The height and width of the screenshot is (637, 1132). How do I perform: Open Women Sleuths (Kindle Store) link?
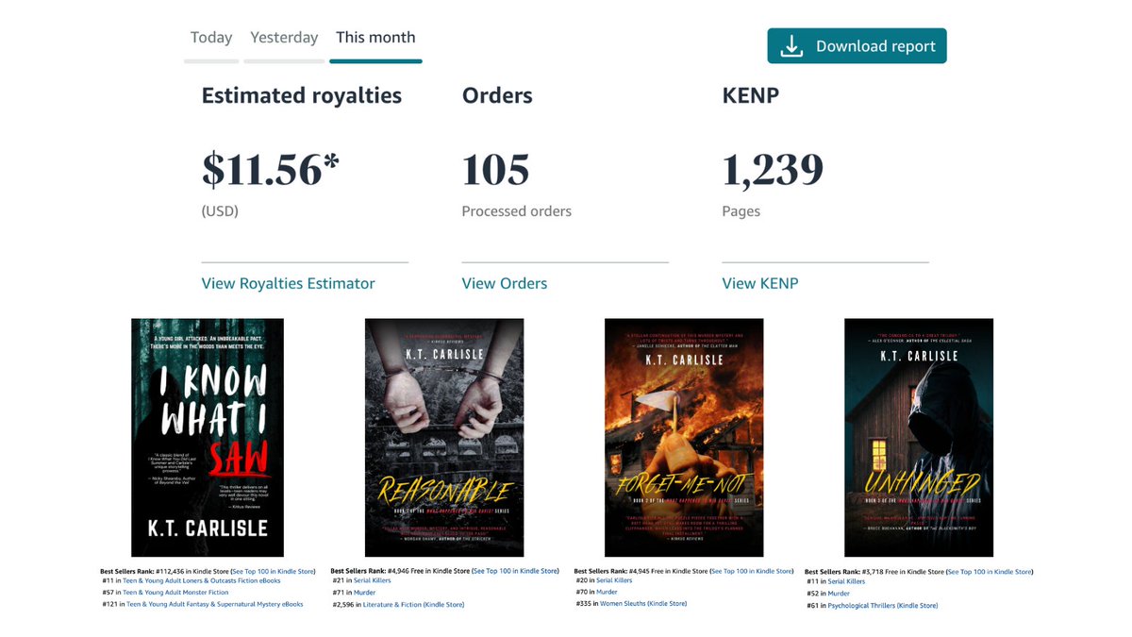[x=643, y=604]
